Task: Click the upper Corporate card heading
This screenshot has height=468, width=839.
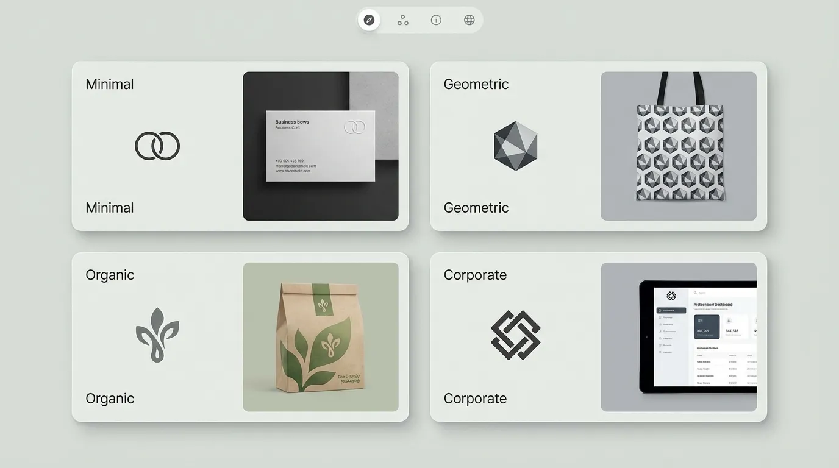Action: coord(475,275)
